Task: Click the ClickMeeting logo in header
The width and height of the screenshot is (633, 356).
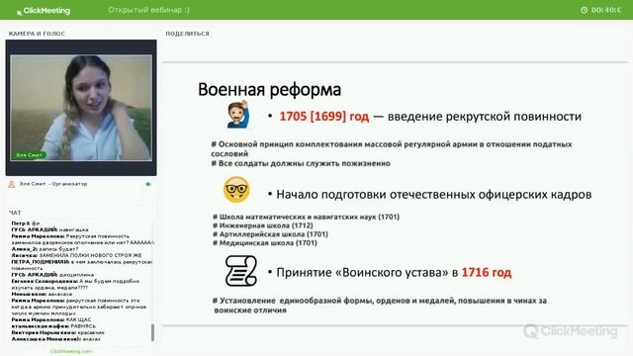Action: pyautogui.click(x=44, y=11)
